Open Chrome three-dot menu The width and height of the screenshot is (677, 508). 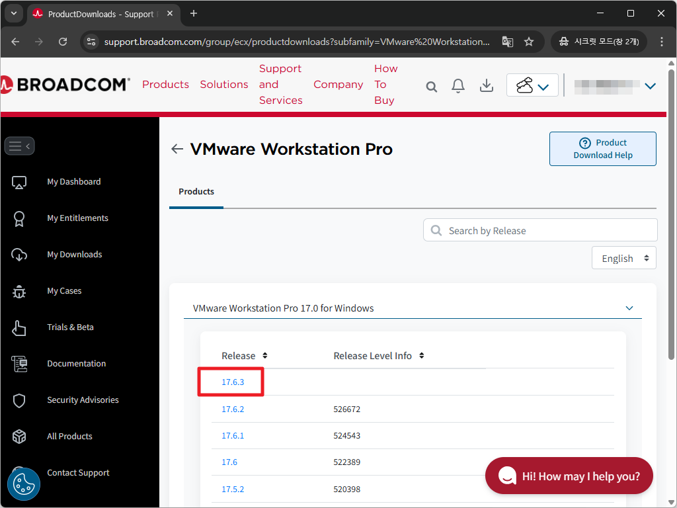[x=661, y=42]
